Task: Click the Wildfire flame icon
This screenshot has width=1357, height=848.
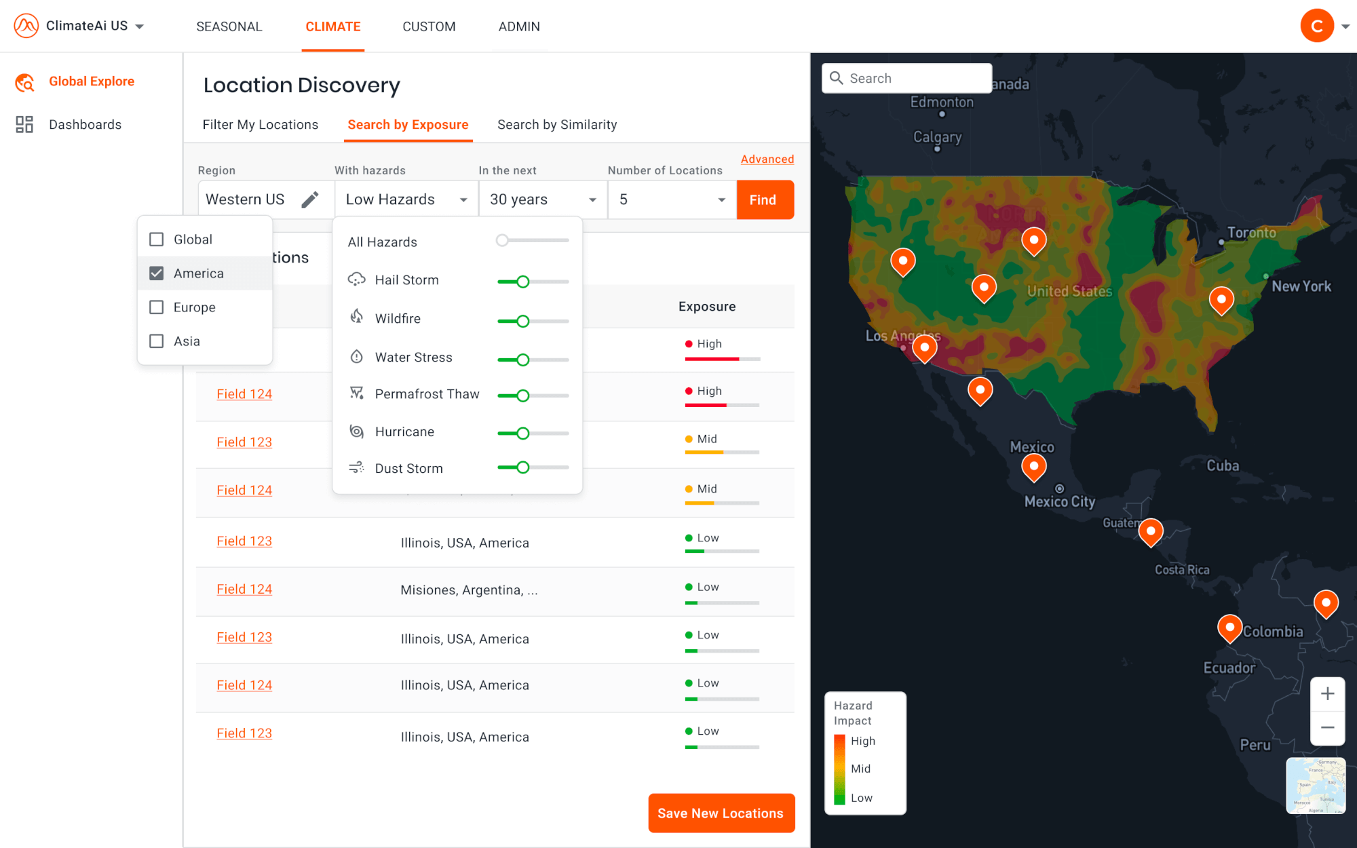Action: (x=356, y=317)
